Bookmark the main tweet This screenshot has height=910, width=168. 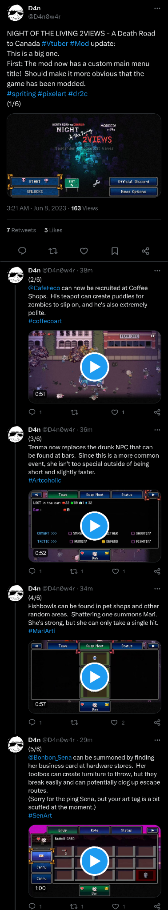(115, 251)
